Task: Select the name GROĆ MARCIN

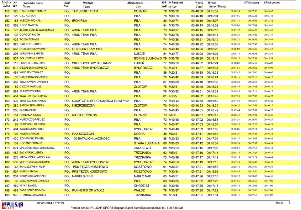Action: 29,25
